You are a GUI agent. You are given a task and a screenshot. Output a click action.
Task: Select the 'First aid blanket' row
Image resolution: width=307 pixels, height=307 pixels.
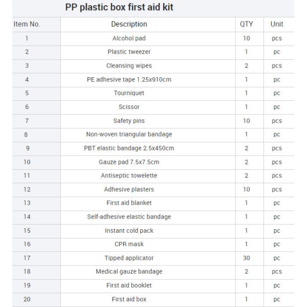click(129, 203)
